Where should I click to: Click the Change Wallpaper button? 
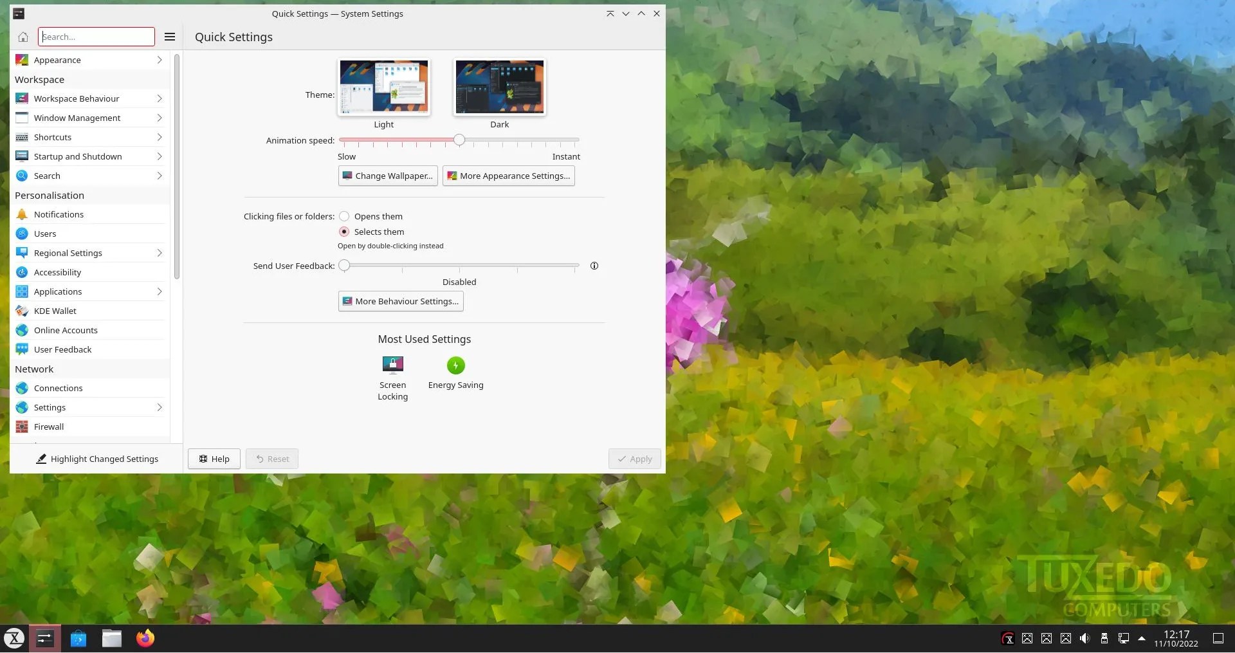[x=387, y=176]
